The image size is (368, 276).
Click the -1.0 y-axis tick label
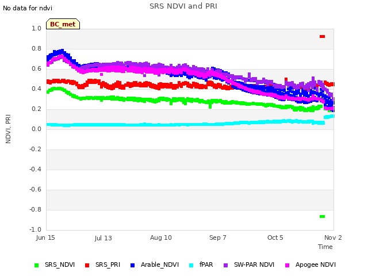(x=35, y=229)
